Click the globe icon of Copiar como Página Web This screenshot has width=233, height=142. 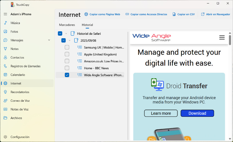point(86,14)
